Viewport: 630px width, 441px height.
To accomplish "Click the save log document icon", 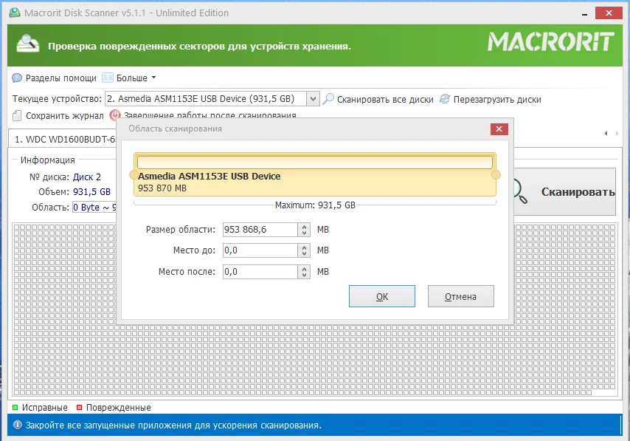I will [17, 115].
